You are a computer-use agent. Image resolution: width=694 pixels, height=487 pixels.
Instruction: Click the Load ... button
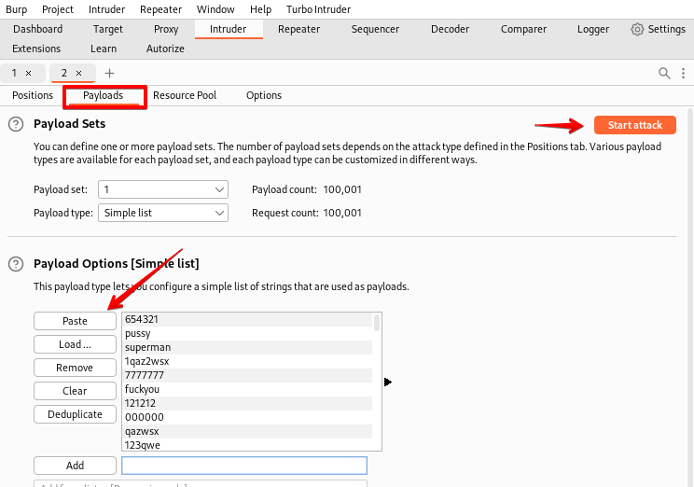(75, 344)
